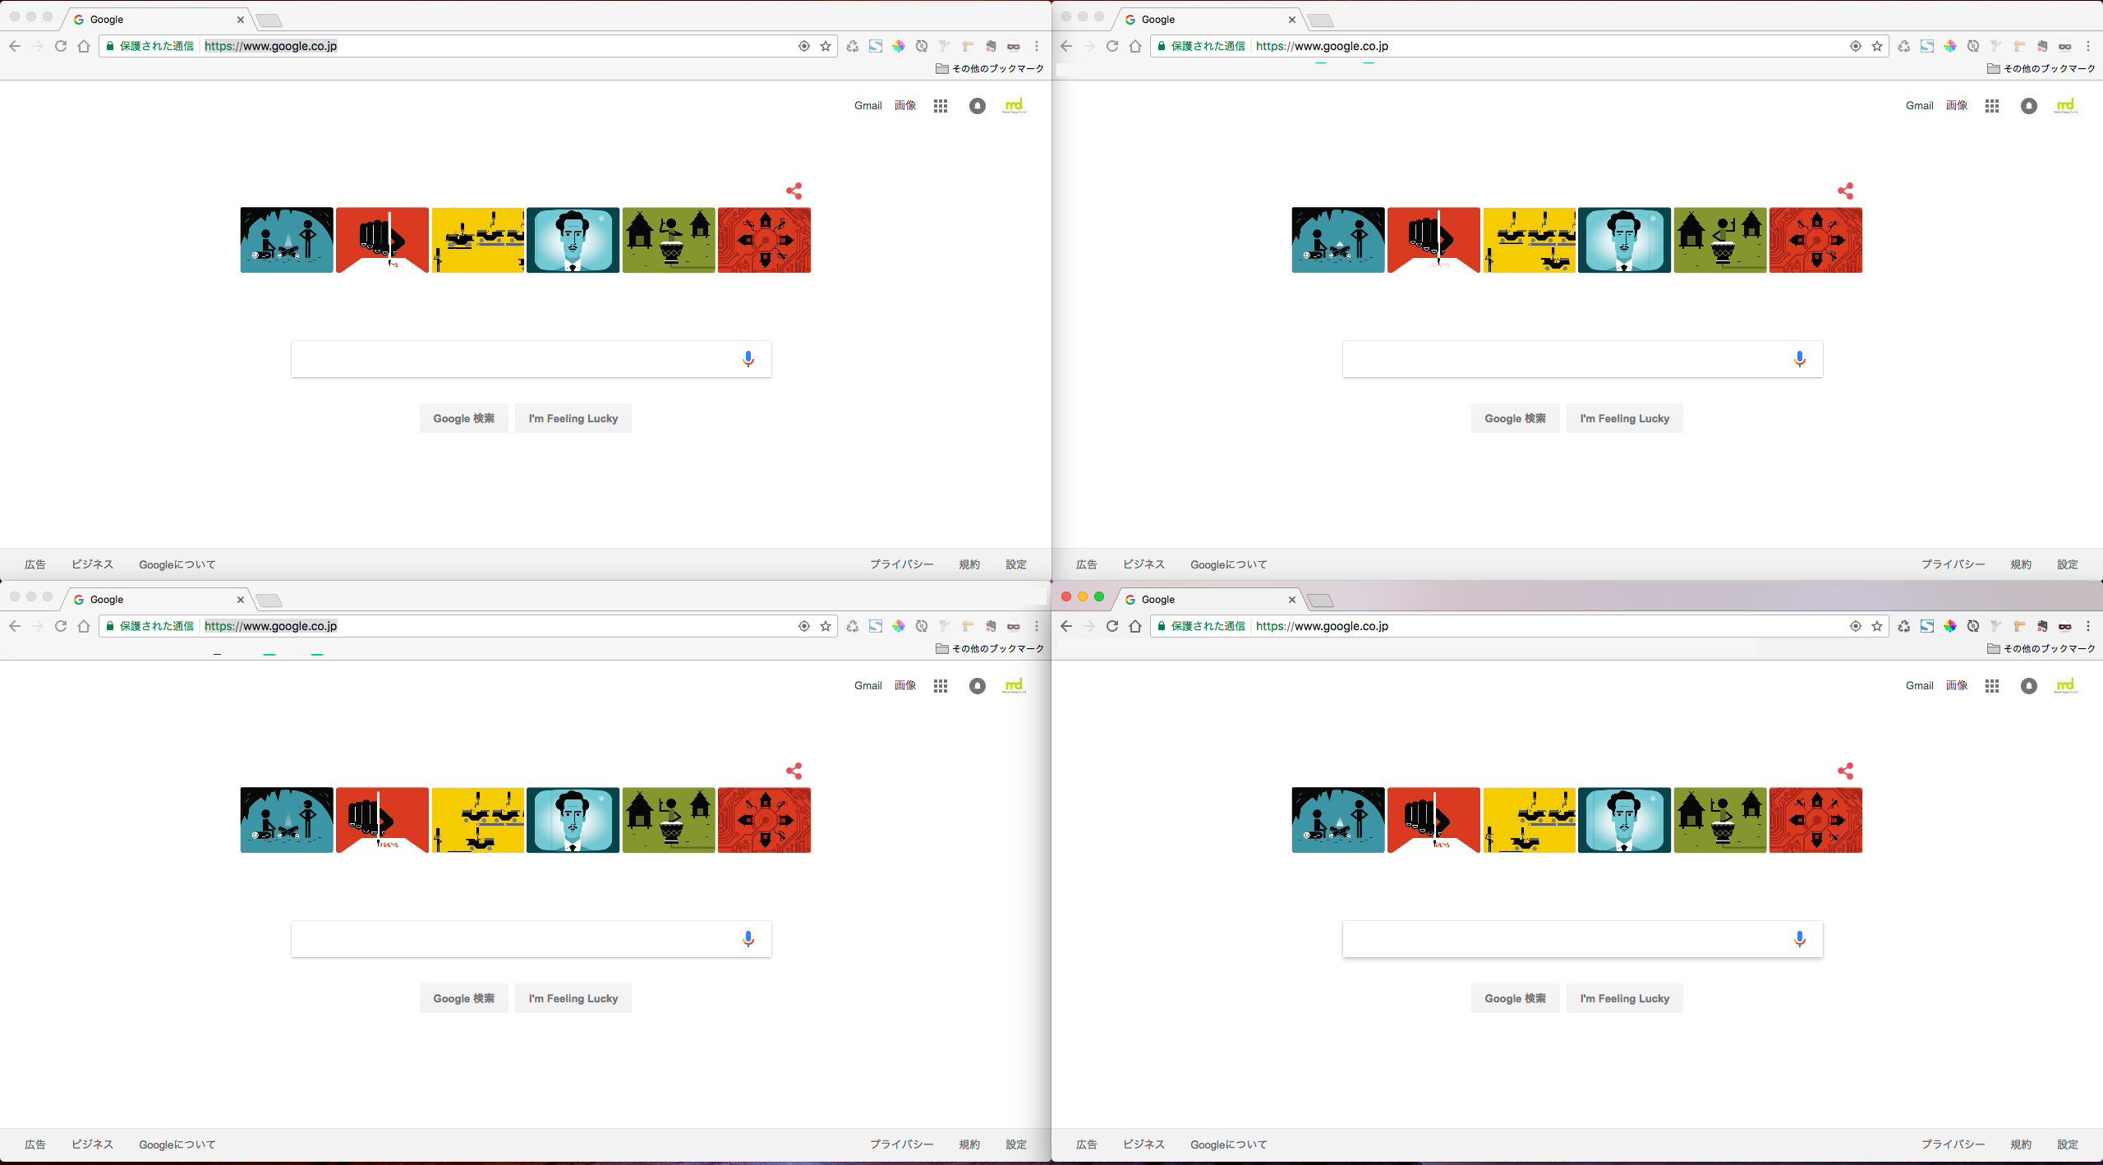The image size is (2103, 1165).
Task: Select the Google tab in the top-left window
Action: (156, 20)
